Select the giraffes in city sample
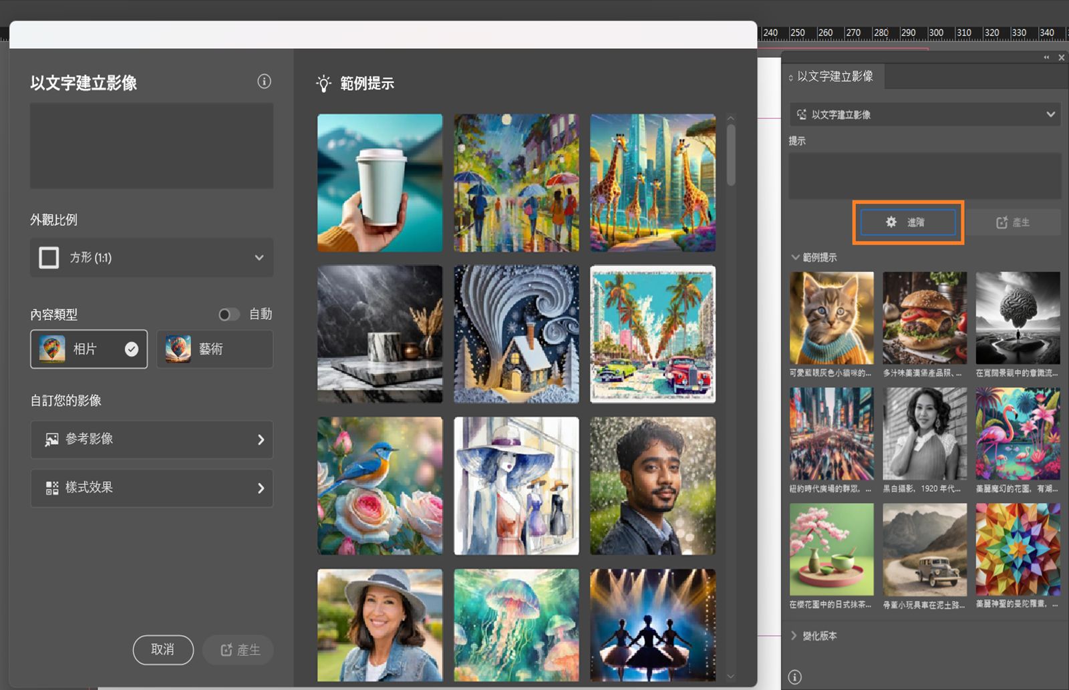Image resolution: width=1069 pixels, height=690 pixels. click(x=653, y=183)
